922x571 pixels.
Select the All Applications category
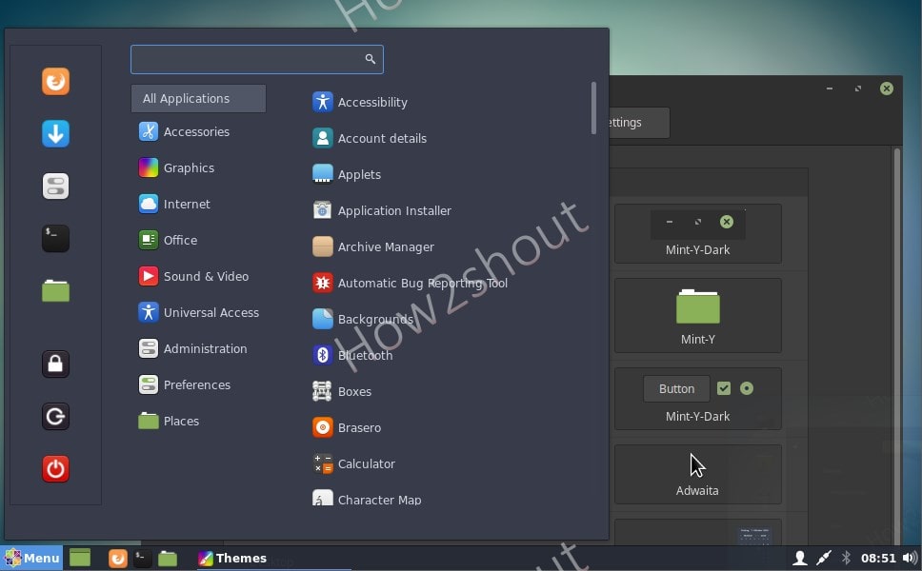coord(198,98)
